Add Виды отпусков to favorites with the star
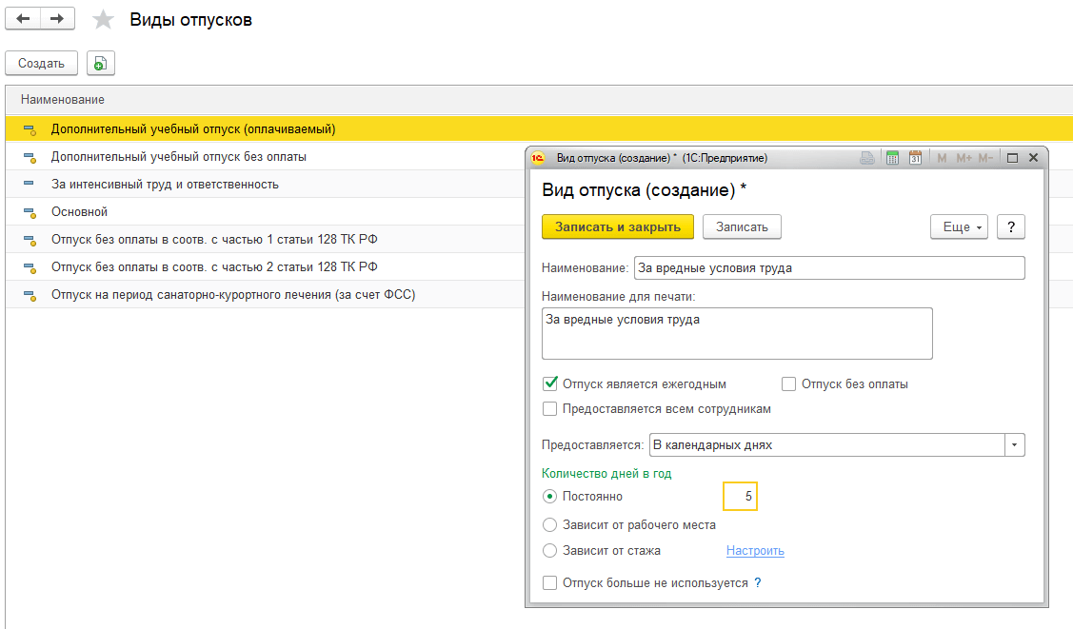Screen dimensions: 1073x629 pyautogui.click(x=104, y=20)
